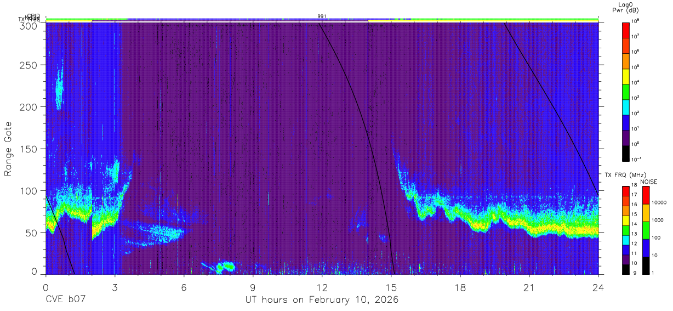Click the 'UT hours on February 10, 2026' axis title
This screenshot has width=673, height=311.
click(322, 300)
